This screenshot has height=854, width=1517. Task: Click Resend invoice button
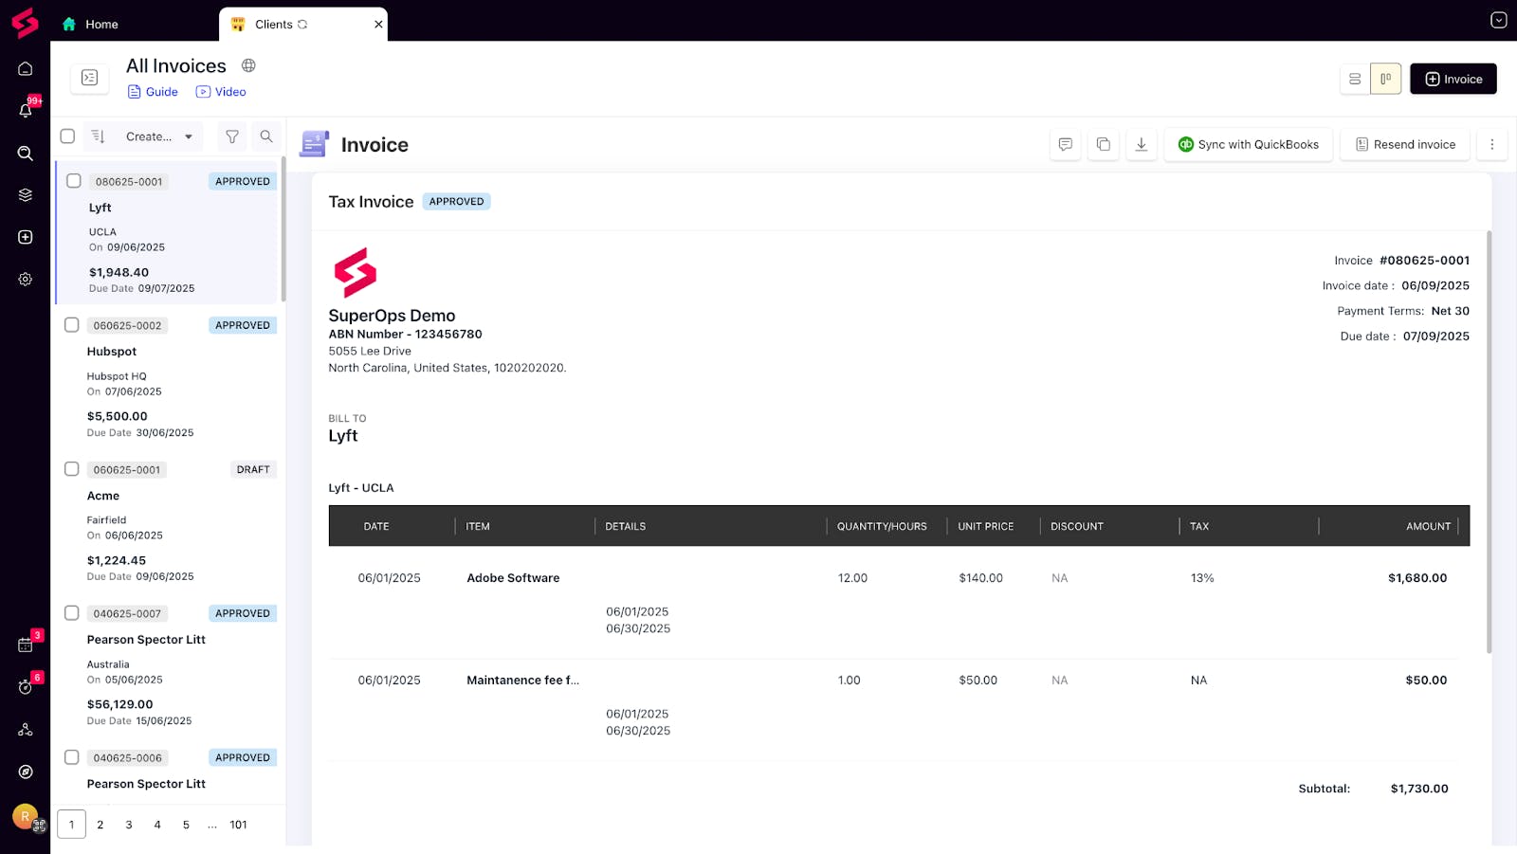click(x=1405, y=144)
